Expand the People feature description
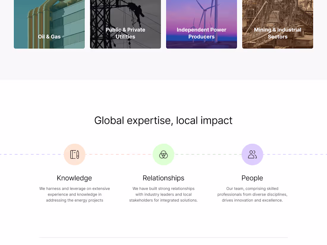 [252, 194]
